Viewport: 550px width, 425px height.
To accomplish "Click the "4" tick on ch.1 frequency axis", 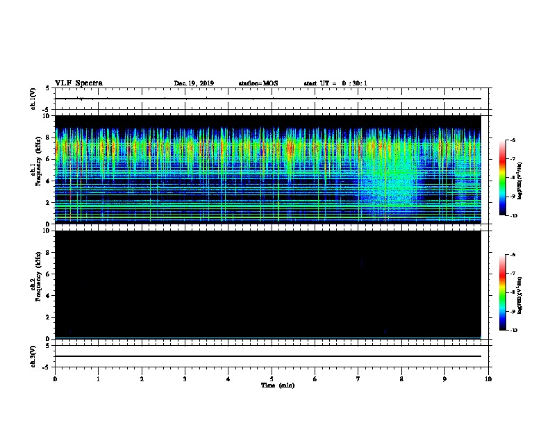I will click(48, 181).
